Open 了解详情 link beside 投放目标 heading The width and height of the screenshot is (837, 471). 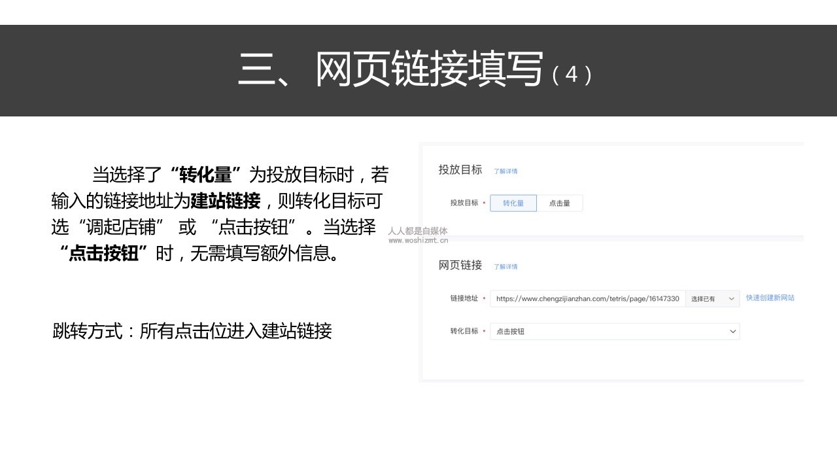point(505,171)
